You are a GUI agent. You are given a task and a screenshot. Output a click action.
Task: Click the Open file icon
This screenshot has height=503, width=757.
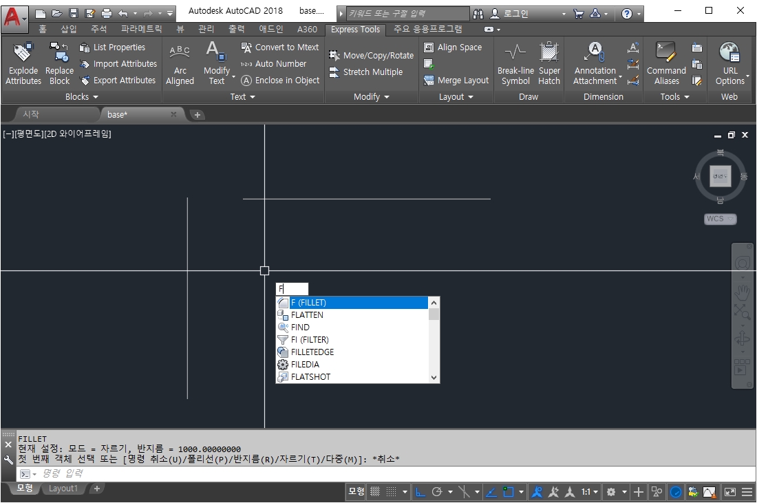pos(57,14)
